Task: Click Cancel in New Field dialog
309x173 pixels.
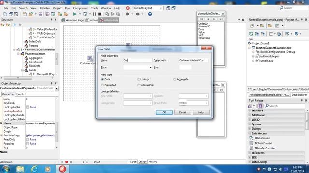Action: (x=183, y=112)
